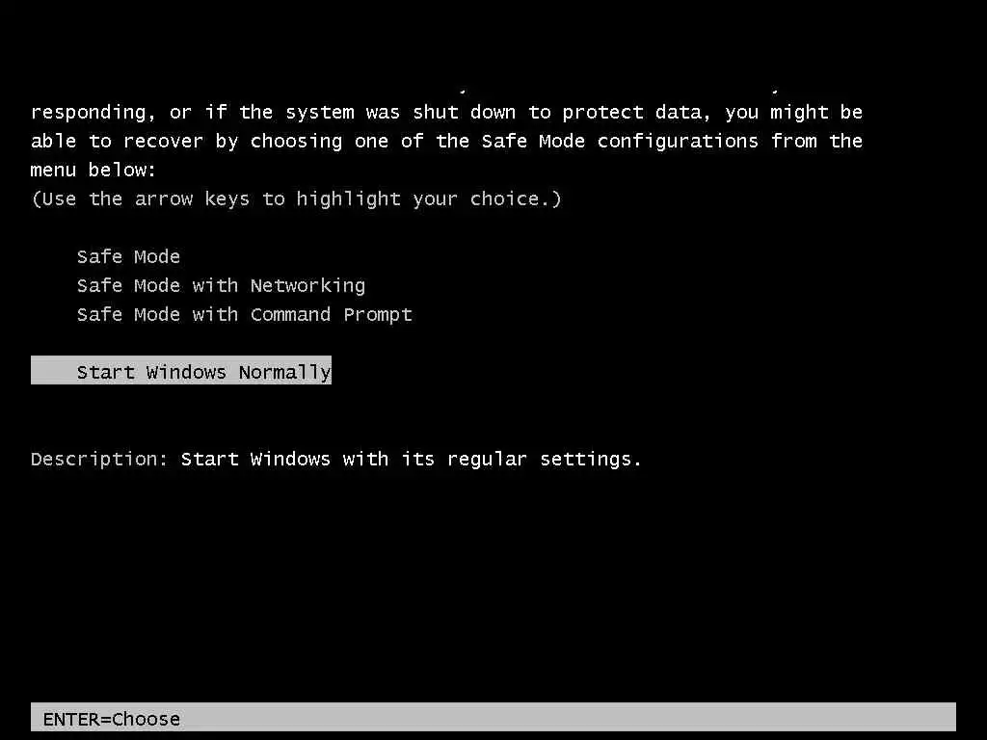Screen dimensions: 987x740
Task: Click the line starting 'responding, or if the system'
Action: (x=446, y=113)
